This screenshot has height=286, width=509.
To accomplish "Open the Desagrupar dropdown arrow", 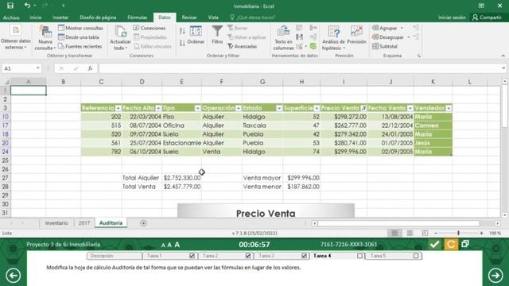I will click(408, 37).
